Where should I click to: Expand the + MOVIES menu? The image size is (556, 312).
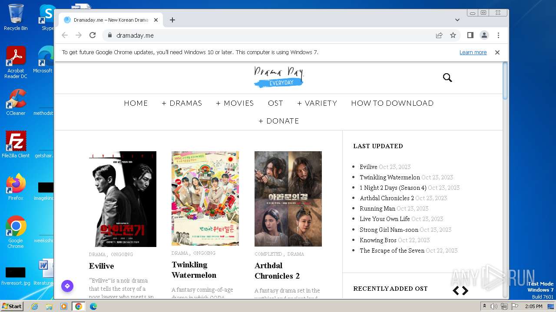(235, 103)
